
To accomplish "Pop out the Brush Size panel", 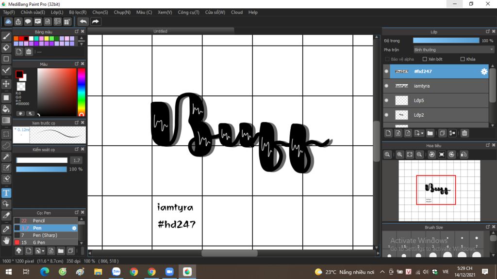I will tap(487, 227).
